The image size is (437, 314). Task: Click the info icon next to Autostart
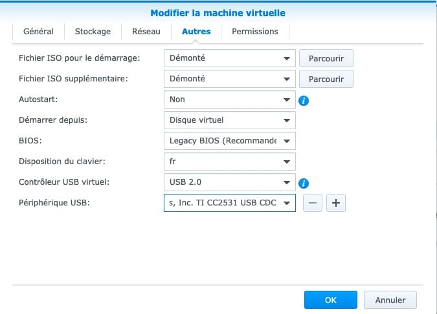[303, 100]
